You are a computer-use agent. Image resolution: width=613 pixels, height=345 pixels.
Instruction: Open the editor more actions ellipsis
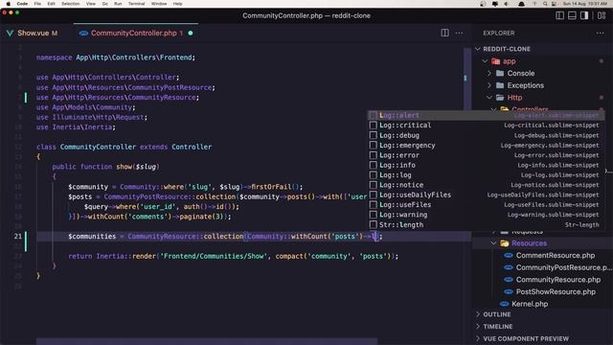click(x=459, y=34)
